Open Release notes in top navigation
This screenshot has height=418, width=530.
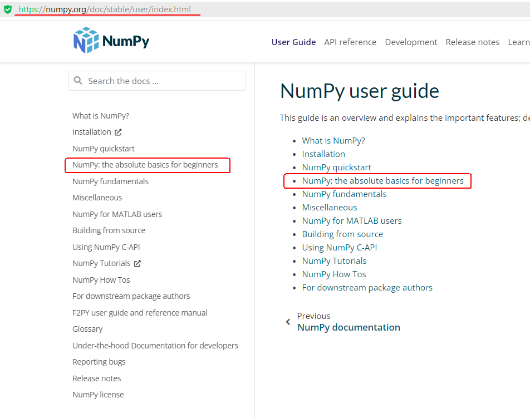(x=473, y=42)
